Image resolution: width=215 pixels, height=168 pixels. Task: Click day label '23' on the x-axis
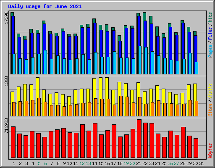coord(151,163)
